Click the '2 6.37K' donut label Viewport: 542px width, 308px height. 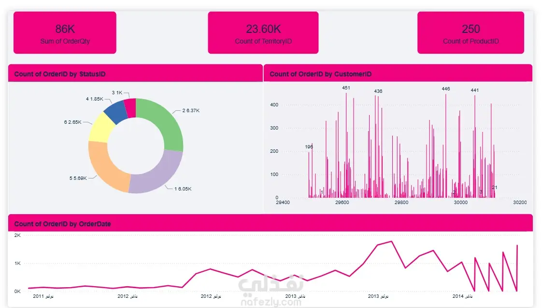coord(191,111)
